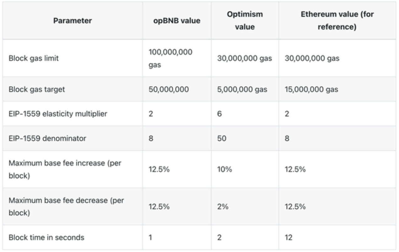Select the EIP-1559 elasticity multiplier label
The width and height of the screenshot is (399, 252).
(58, 114)
